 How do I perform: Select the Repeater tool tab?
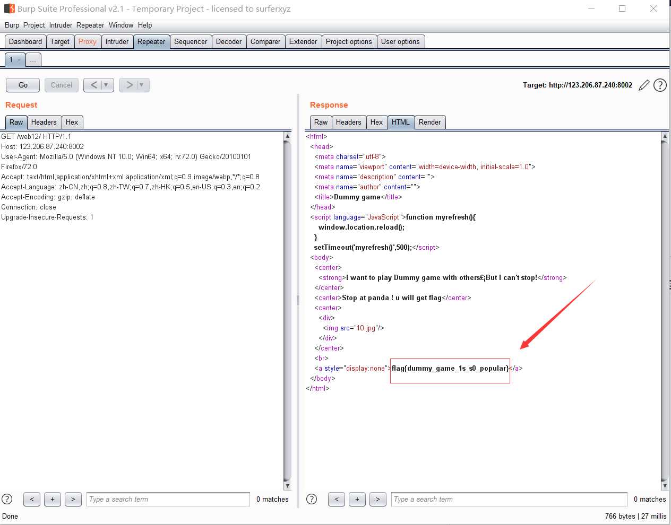pos(151,41)
